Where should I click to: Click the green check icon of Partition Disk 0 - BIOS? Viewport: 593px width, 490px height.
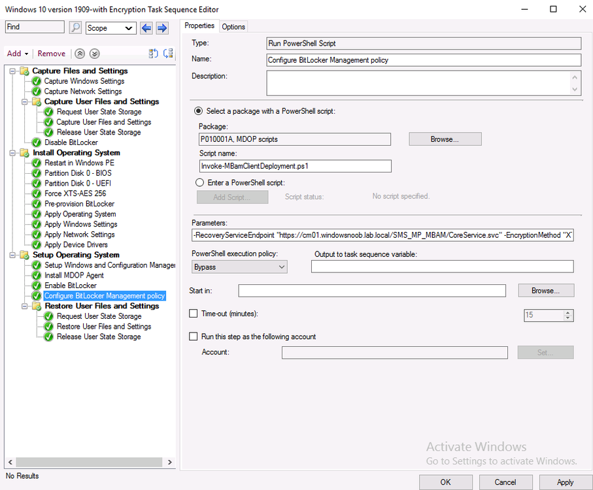37,173
